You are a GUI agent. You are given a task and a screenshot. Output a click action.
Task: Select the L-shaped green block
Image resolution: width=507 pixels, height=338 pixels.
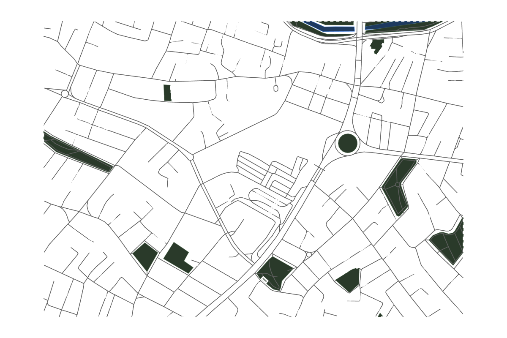tap(178, 258)
